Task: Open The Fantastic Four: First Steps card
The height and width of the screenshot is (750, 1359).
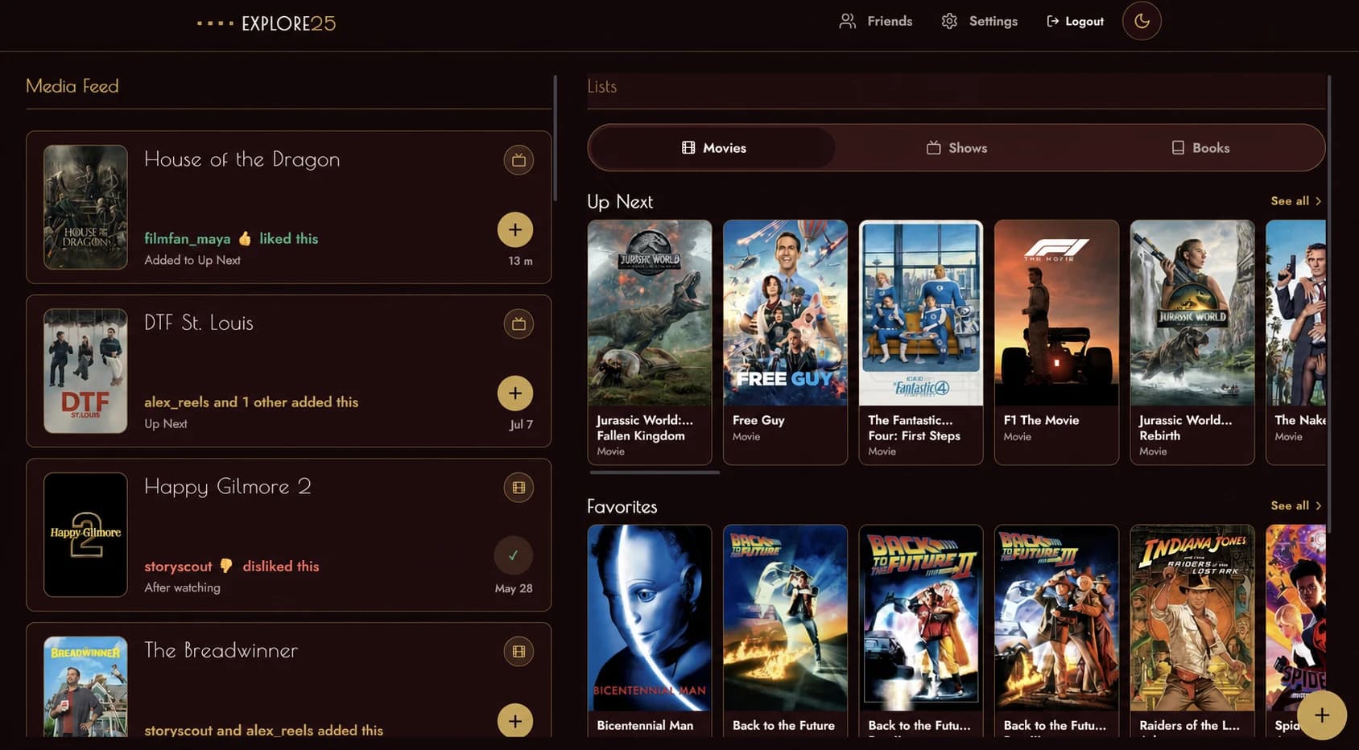Action: (921, 342)
